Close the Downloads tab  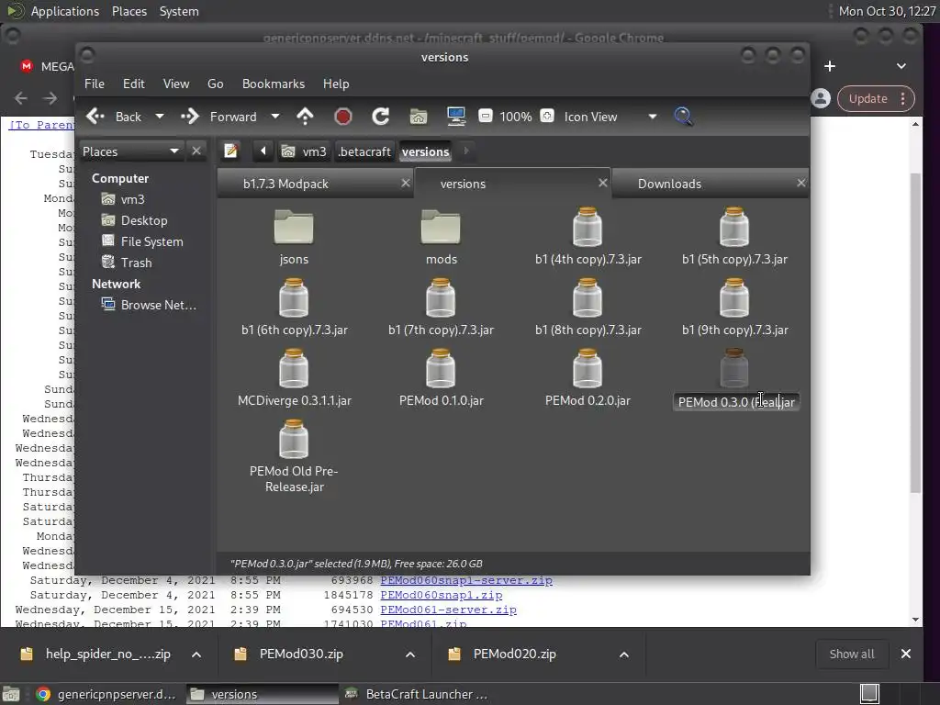[x=800, y=183]
